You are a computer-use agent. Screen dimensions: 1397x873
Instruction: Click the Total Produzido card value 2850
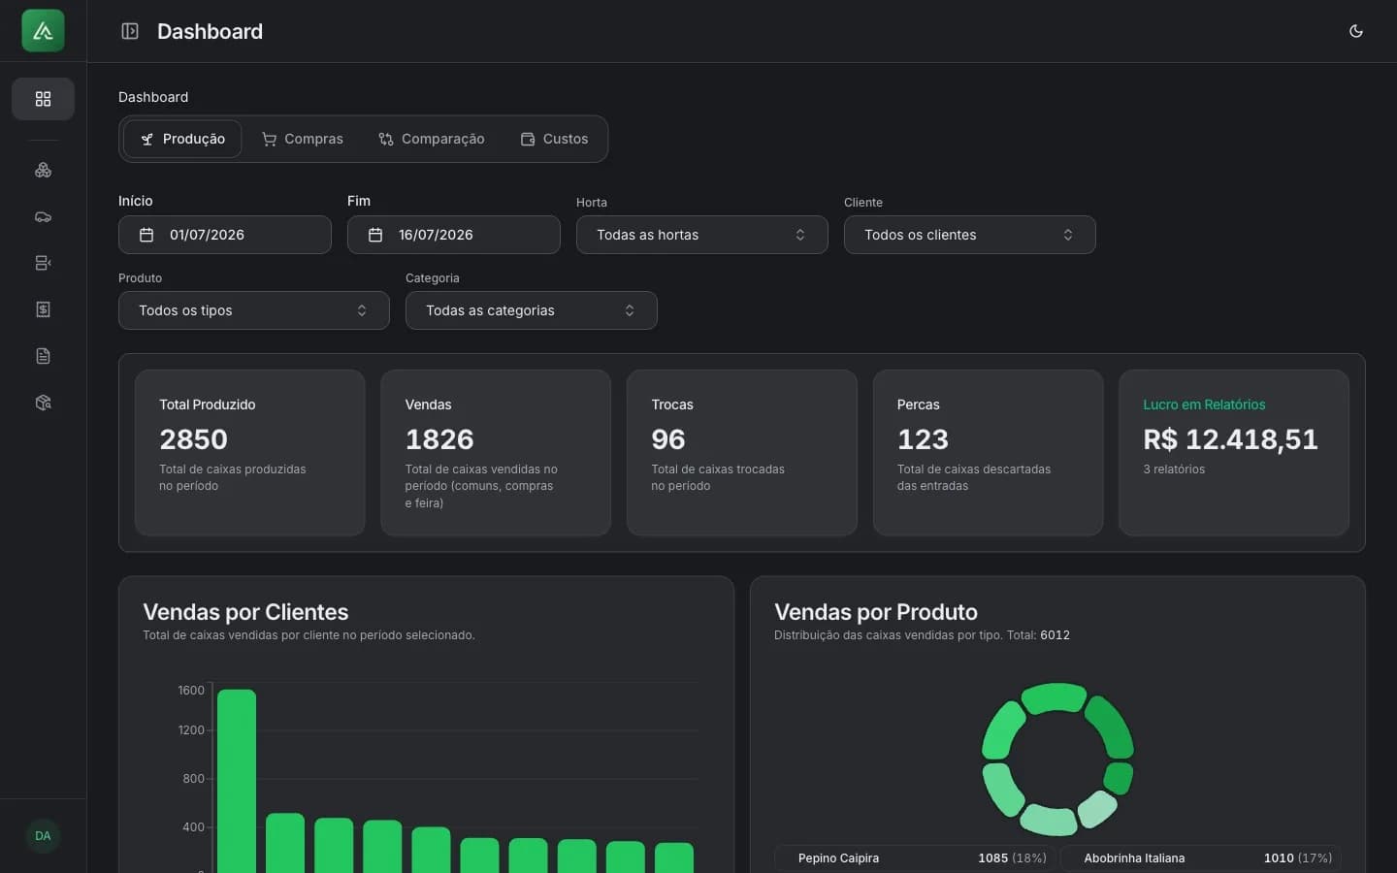click(x=193, y=439)
